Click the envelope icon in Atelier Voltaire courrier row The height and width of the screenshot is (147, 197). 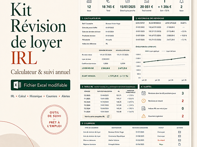(x=179, y=140)
